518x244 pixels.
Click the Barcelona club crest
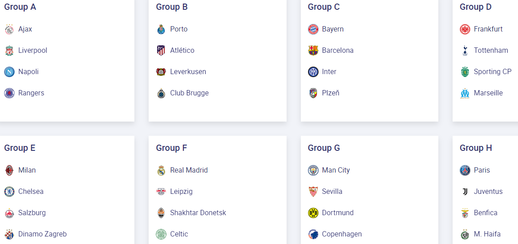coord(313,51)
